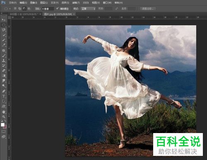Image resolution: width=207 pixels, height=160 pixels.
Task: Select the Eyedropper tool
Action: [4, 45]
